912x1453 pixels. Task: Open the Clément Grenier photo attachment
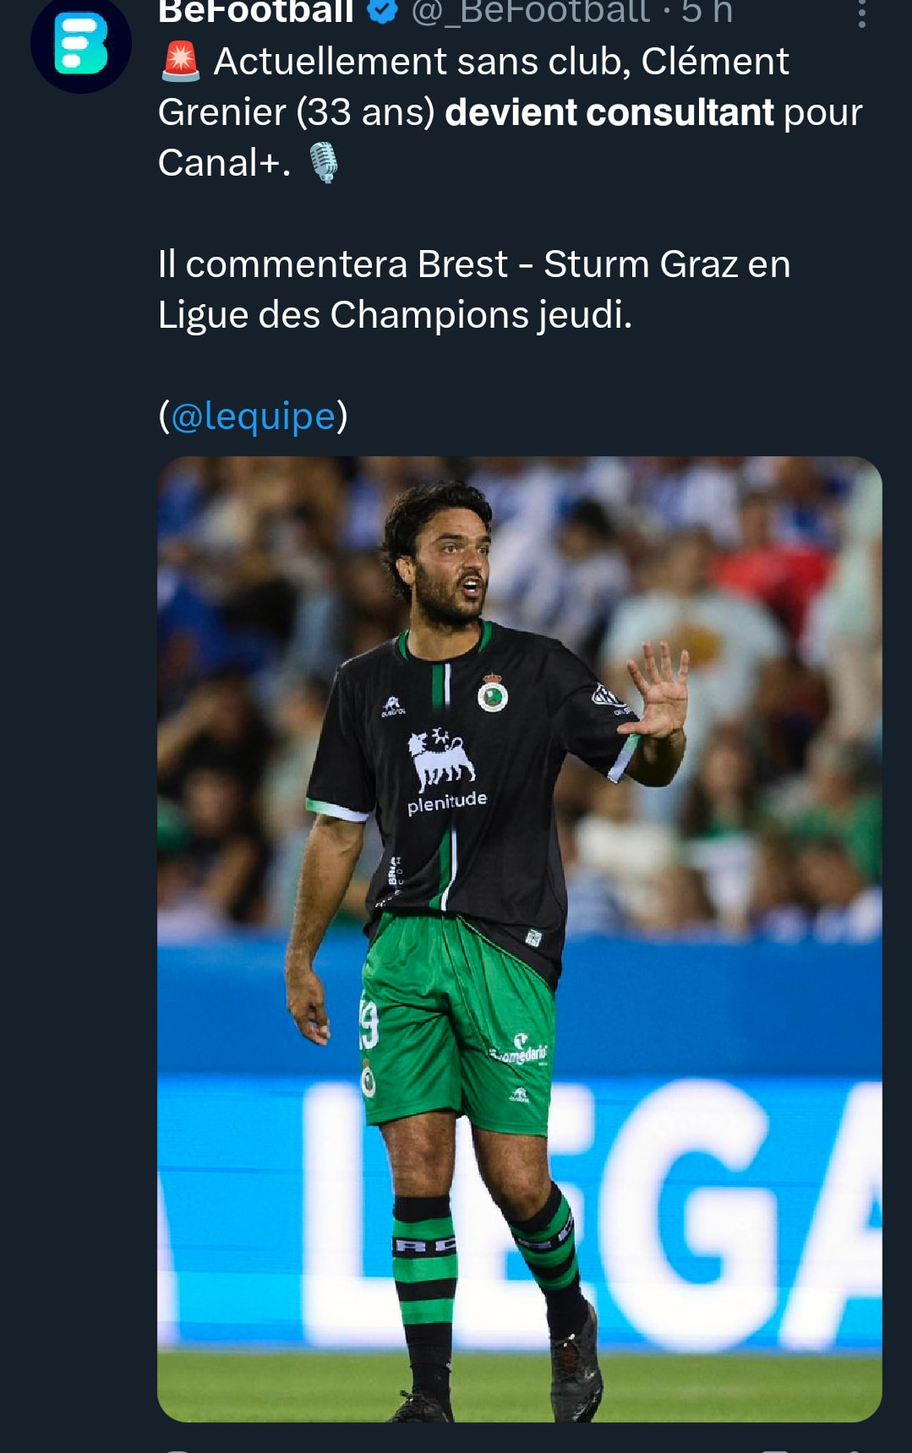coord(520,939)
